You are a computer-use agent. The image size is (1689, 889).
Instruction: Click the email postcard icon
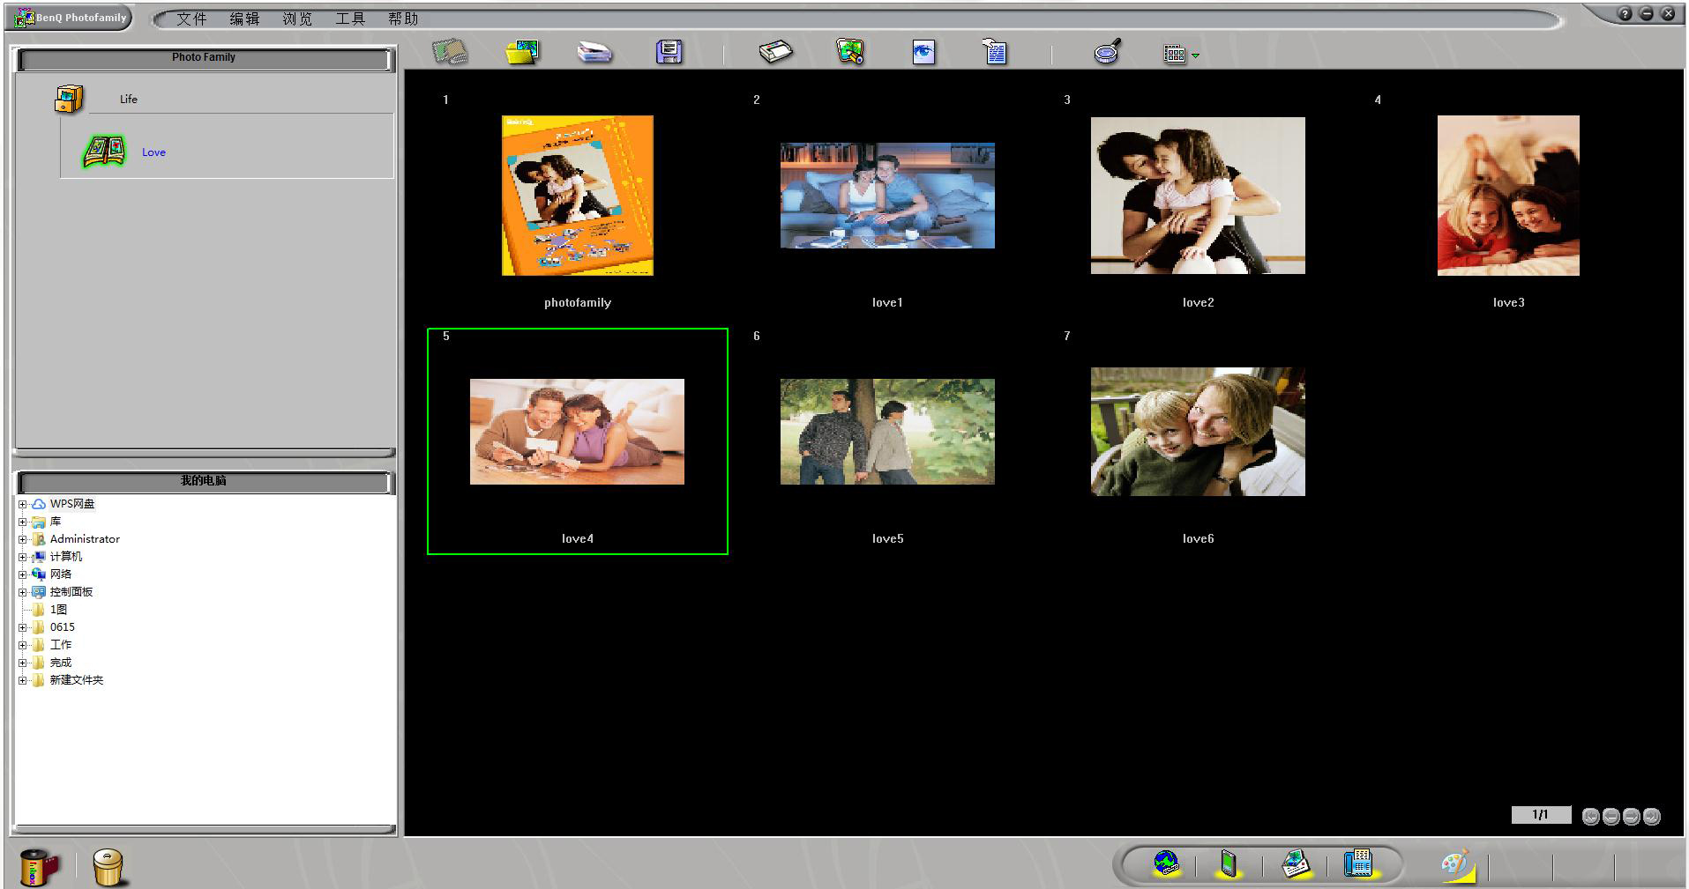(x=1295, y=863)
